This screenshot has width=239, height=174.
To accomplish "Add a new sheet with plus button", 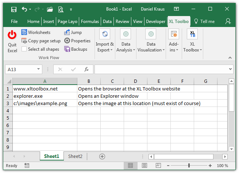I will click(102, 156).
